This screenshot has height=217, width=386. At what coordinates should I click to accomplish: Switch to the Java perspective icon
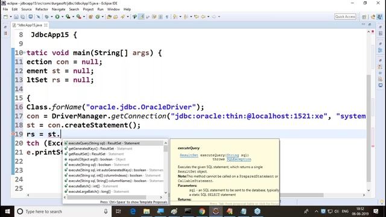click(x=380, y=17)
